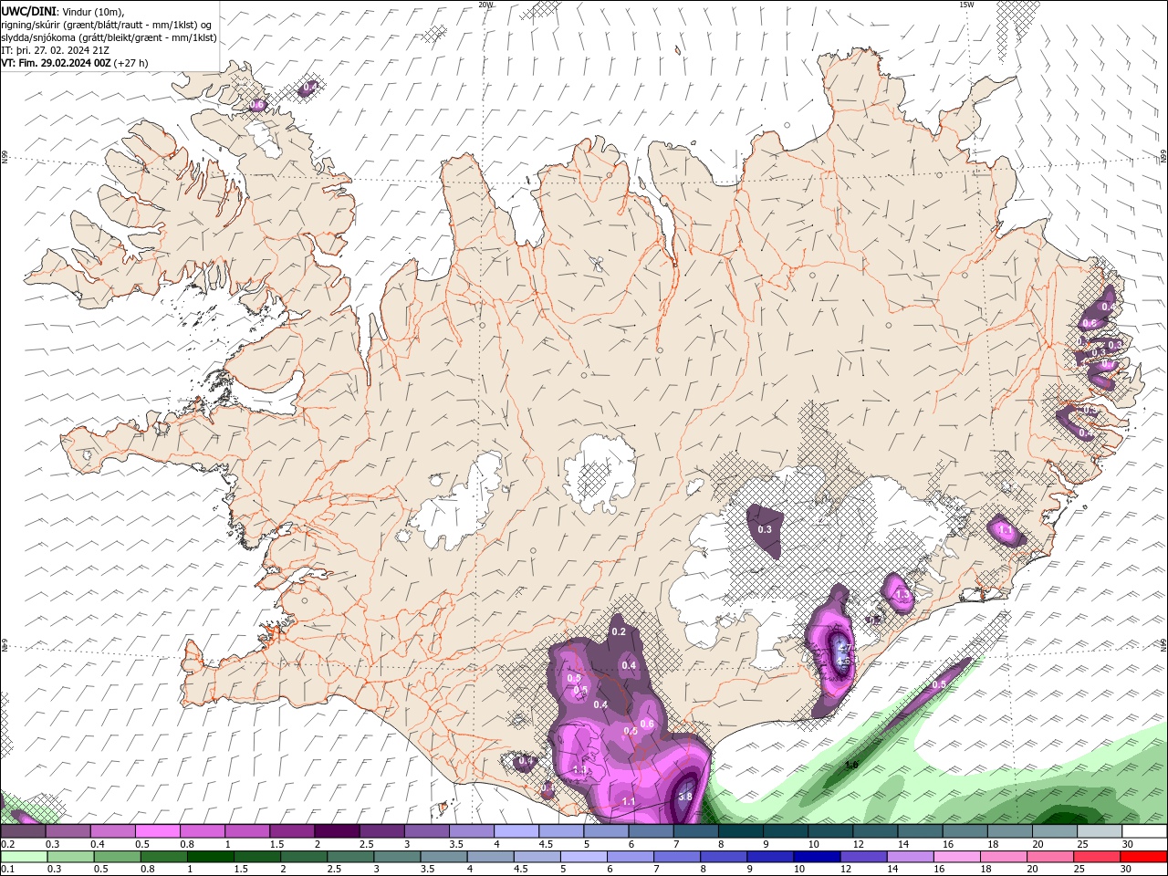Select darkest purple top legend swatch starting at 2

pos(337,831)
